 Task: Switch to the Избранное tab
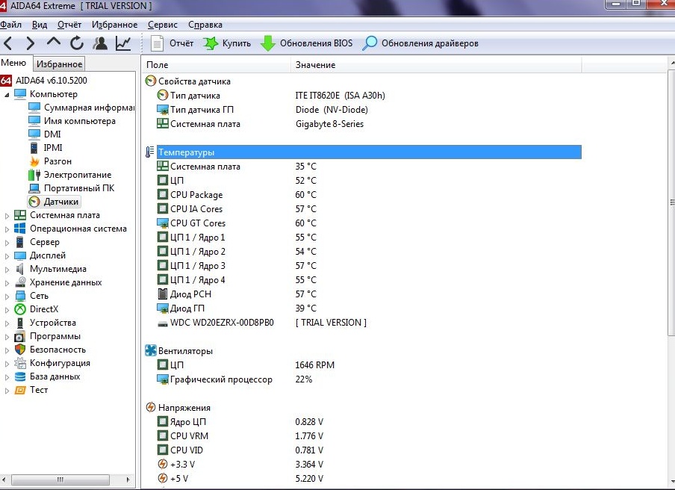pos(59,63)
